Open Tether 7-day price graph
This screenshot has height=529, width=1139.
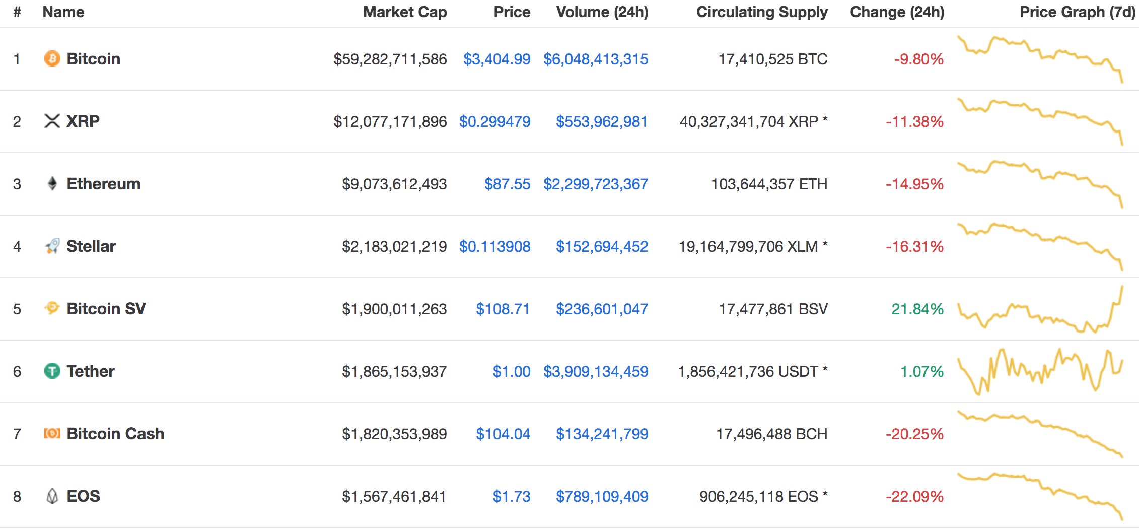point(1040,371)
